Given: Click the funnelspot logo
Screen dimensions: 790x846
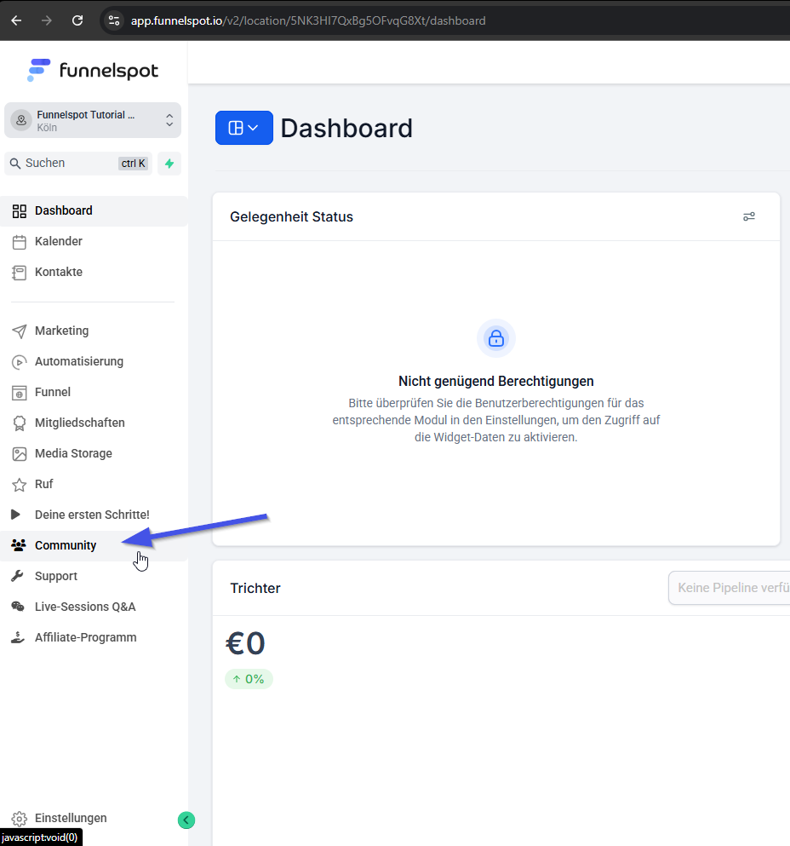Looking at the screenshot, I should pyautogui.click(x=93, y=70).
